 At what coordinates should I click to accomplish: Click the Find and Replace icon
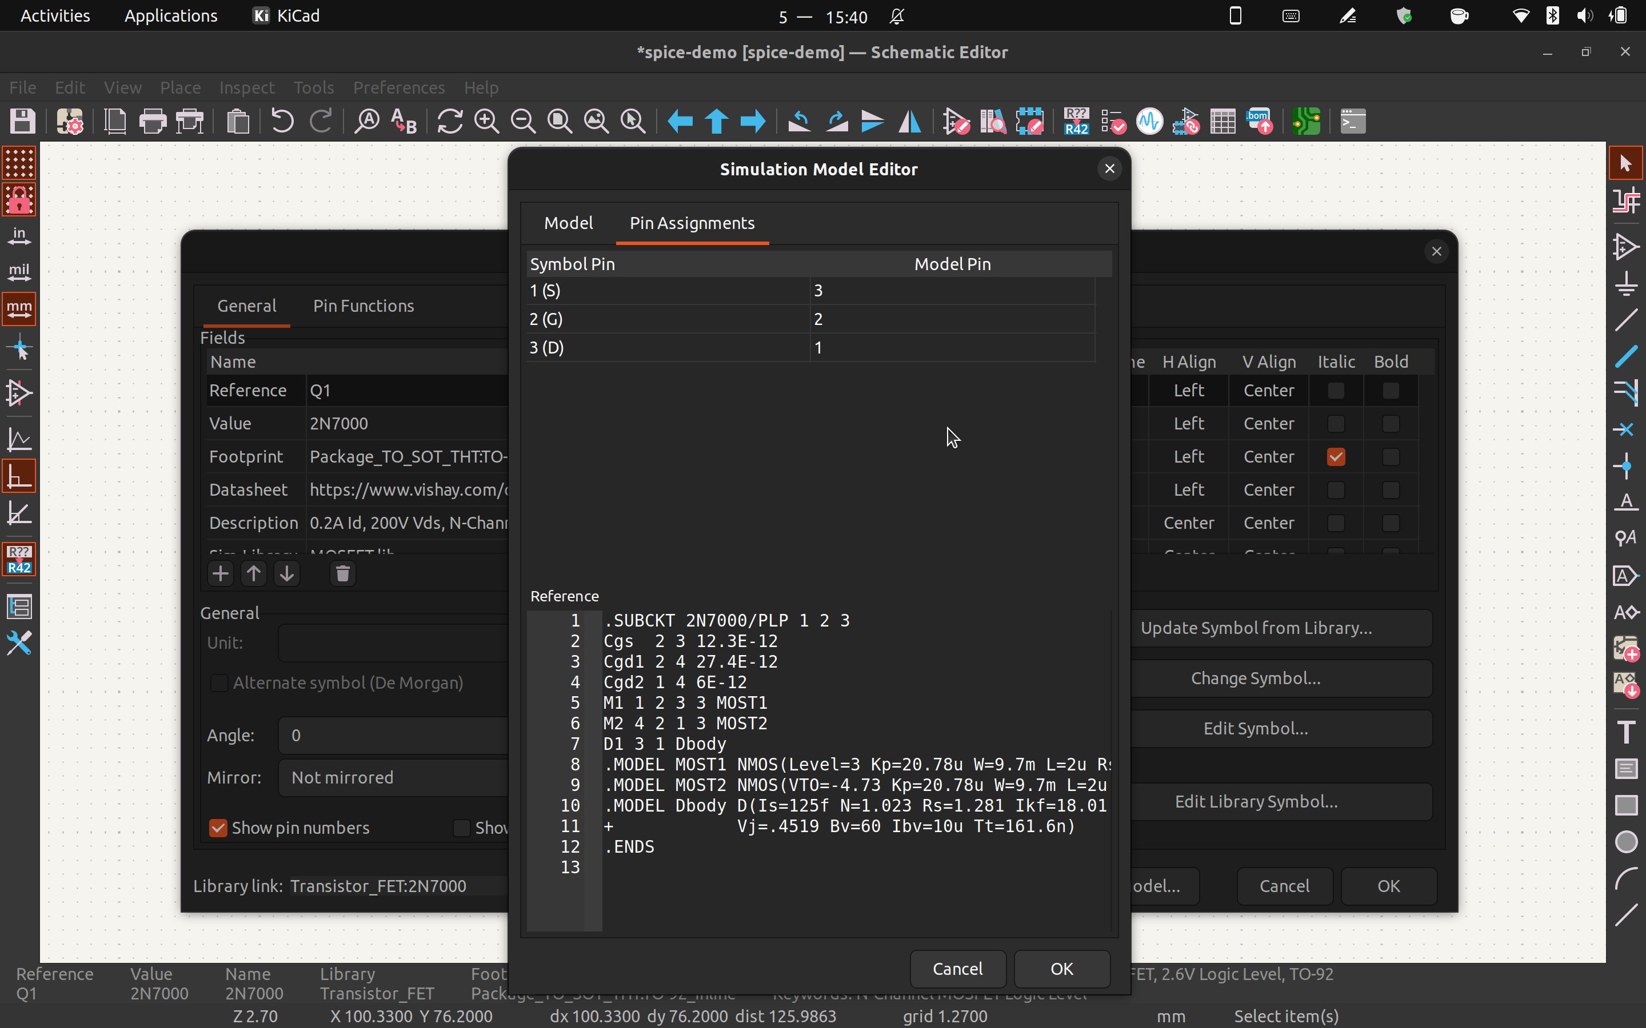(x=404, y=122)
